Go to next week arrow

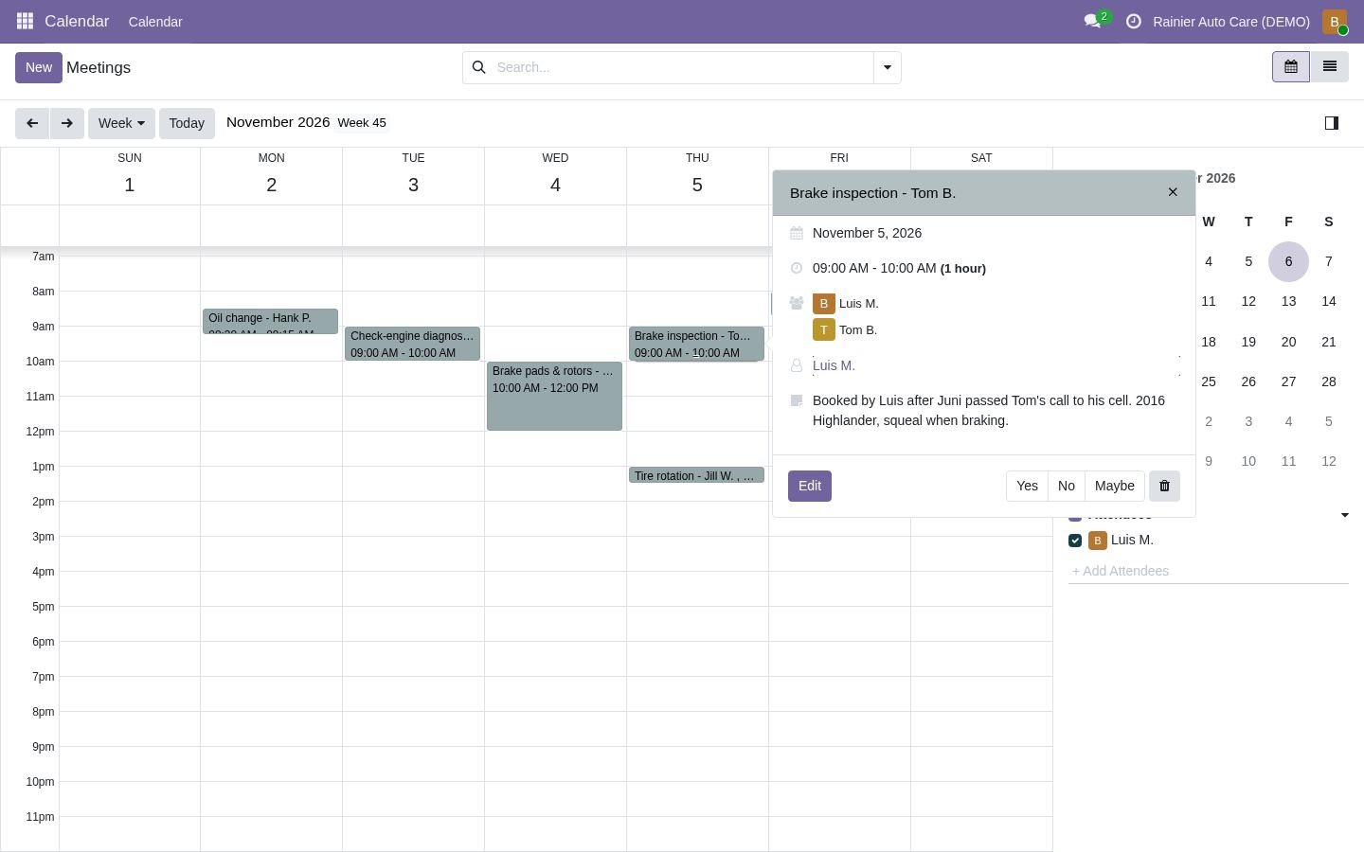[x=67, y=123]
